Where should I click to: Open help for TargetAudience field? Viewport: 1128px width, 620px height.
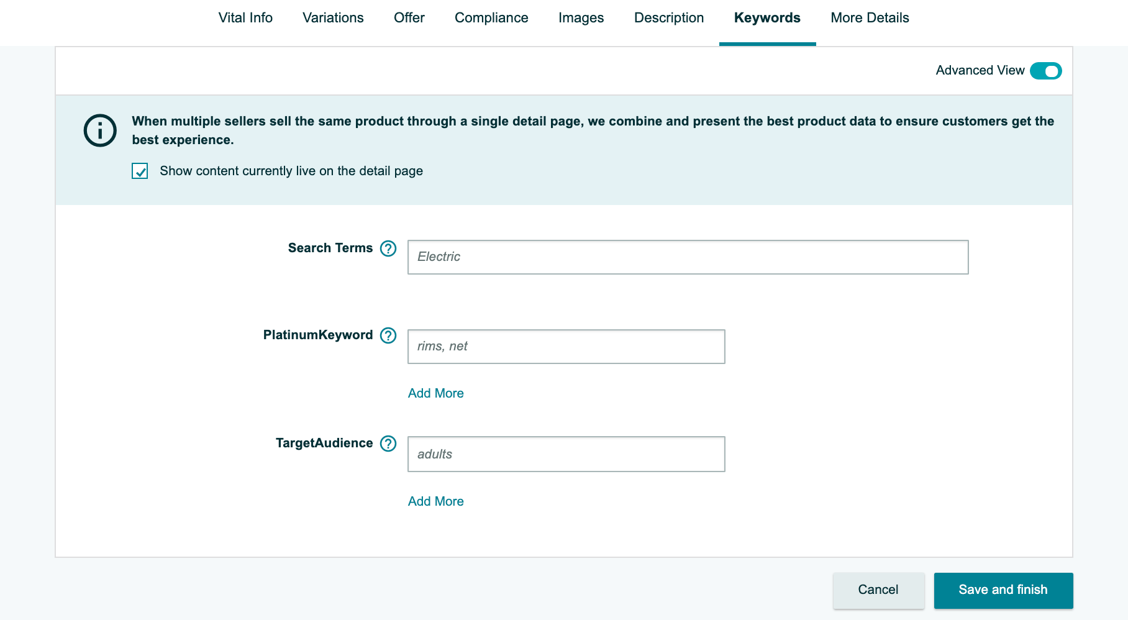pos(388,444)
